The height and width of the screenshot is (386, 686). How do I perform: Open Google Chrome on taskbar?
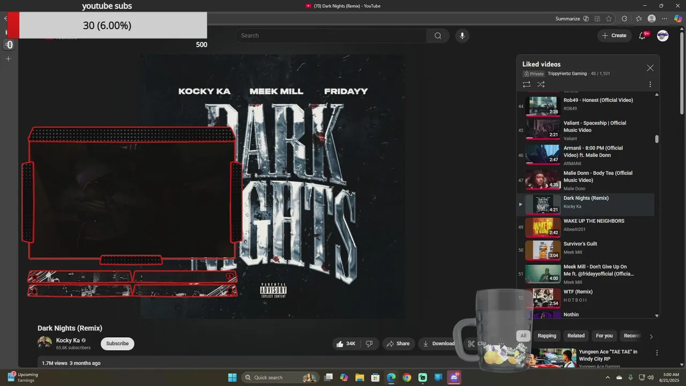[407, 377]
